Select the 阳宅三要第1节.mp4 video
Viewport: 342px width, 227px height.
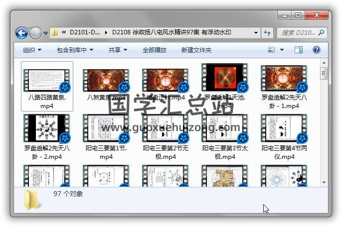point(106,137)
